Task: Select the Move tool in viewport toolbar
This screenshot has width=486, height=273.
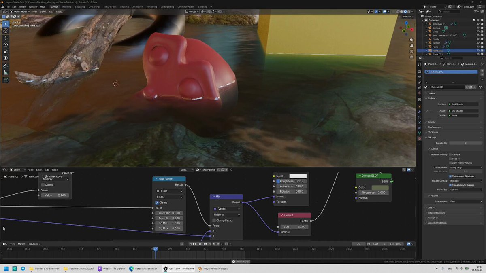Action: click(x=6, y=38)
